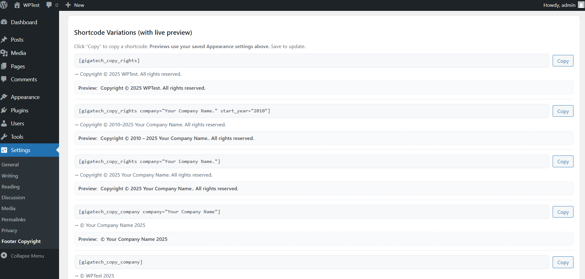The height and width of the screenshot is (279, 585).
Task: Copy the shortcode with start_year 2010
Action: point(563,111)
